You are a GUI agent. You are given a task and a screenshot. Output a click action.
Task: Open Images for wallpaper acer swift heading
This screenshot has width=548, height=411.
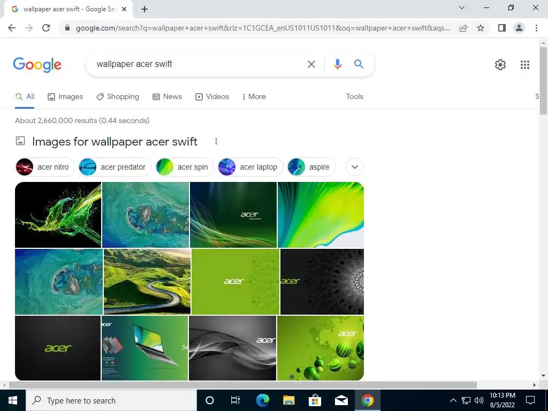[115, 141]
